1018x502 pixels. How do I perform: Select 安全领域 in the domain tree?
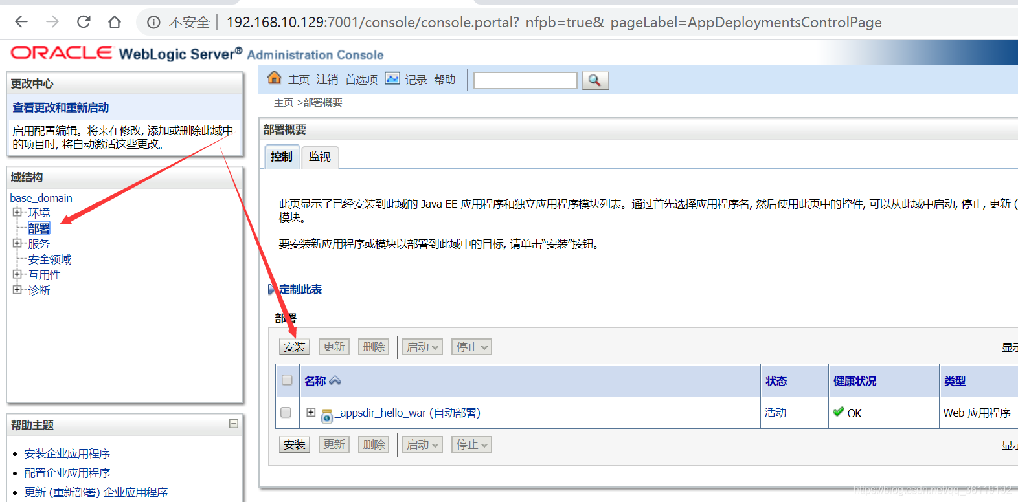50,259
